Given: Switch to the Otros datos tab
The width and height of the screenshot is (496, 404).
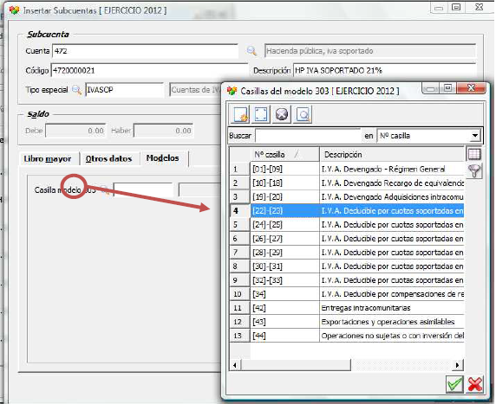Looking at the screenshot, I should click(x=108, y=158).
